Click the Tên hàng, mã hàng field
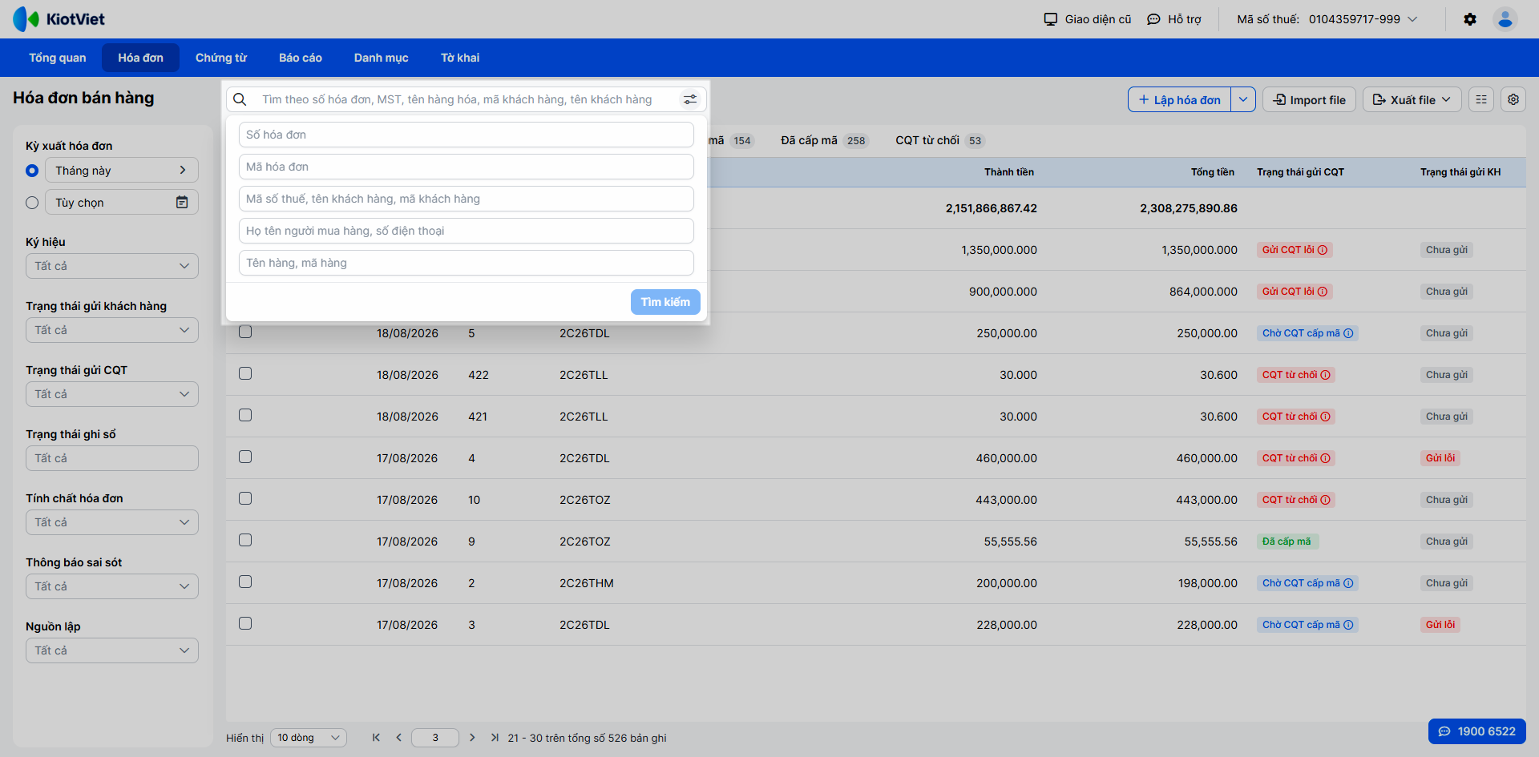Image resolution: width=1539 pixels, height=757 pixels. click(467, 263)
